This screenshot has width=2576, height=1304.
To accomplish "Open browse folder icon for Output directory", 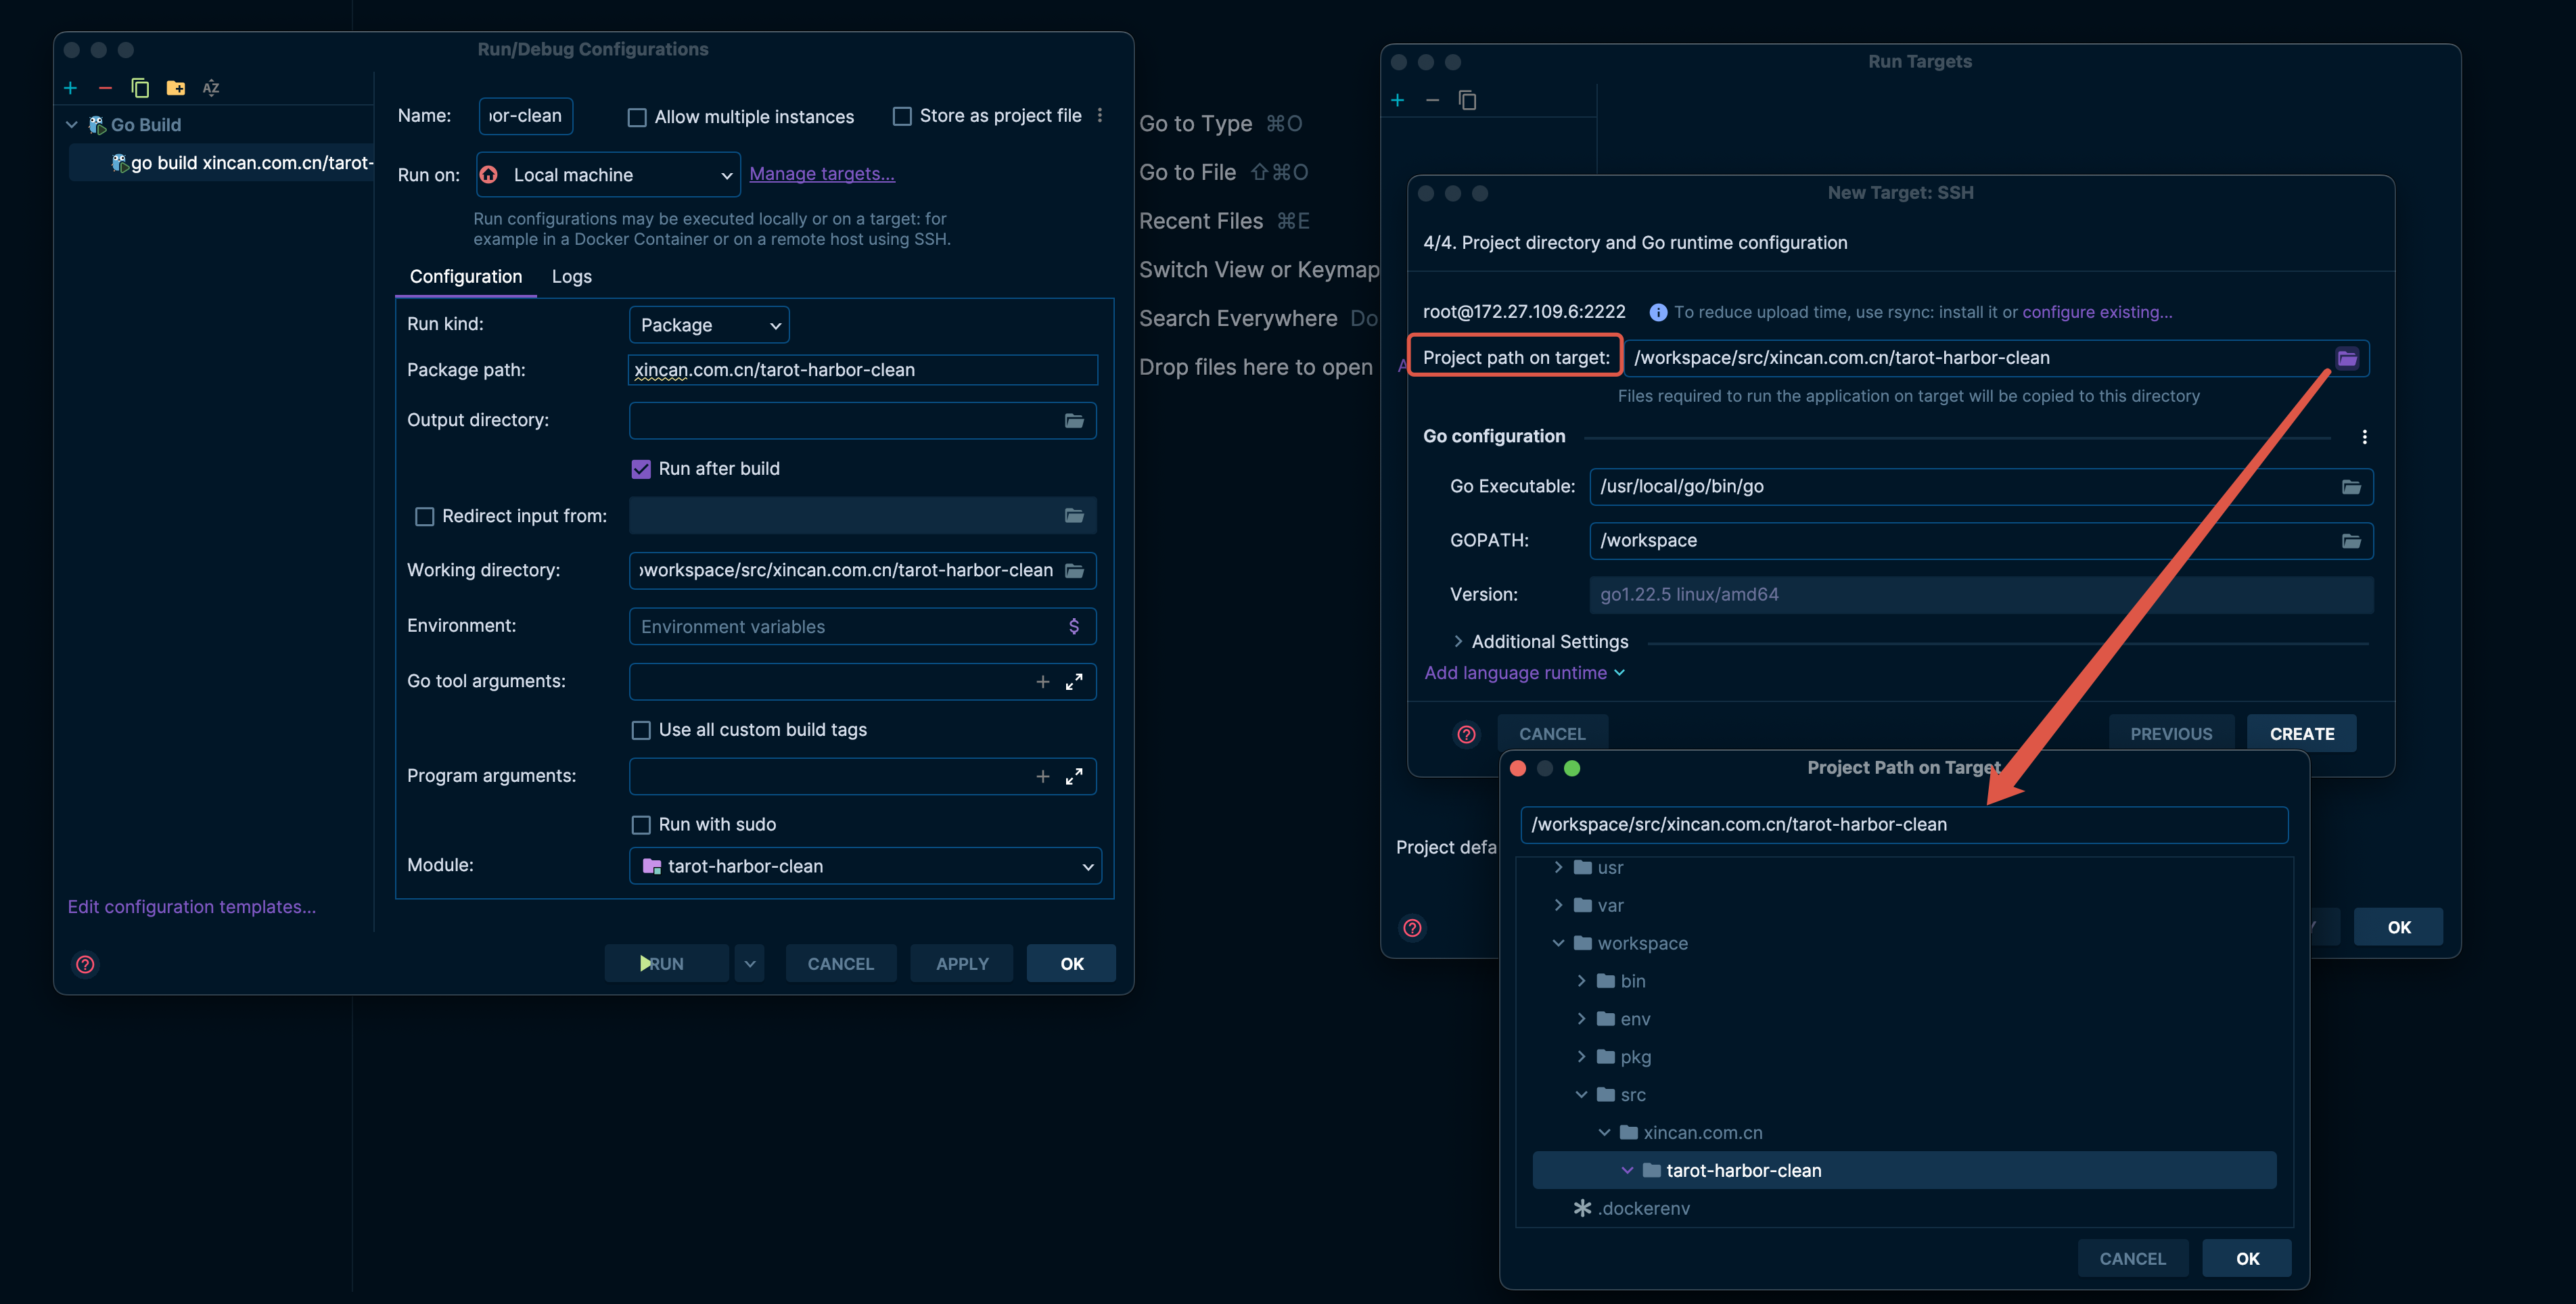I will [1074, 421].
